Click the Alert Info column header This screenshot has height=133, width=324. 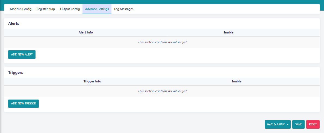click(x=86, y=32)
